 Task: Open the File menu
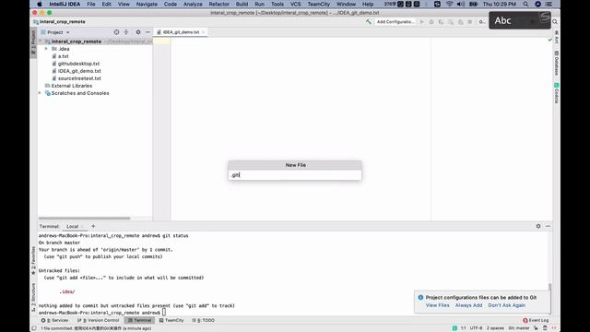click(x=91, y=4)
